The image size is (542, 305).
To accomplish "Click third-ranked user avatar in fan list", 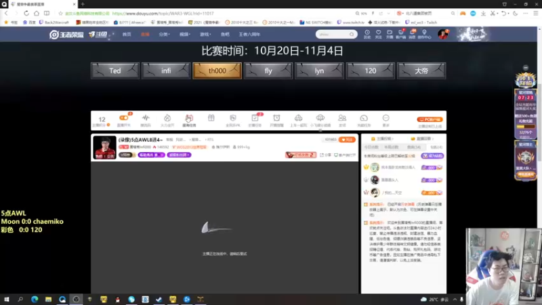I will tap(375, 192).
